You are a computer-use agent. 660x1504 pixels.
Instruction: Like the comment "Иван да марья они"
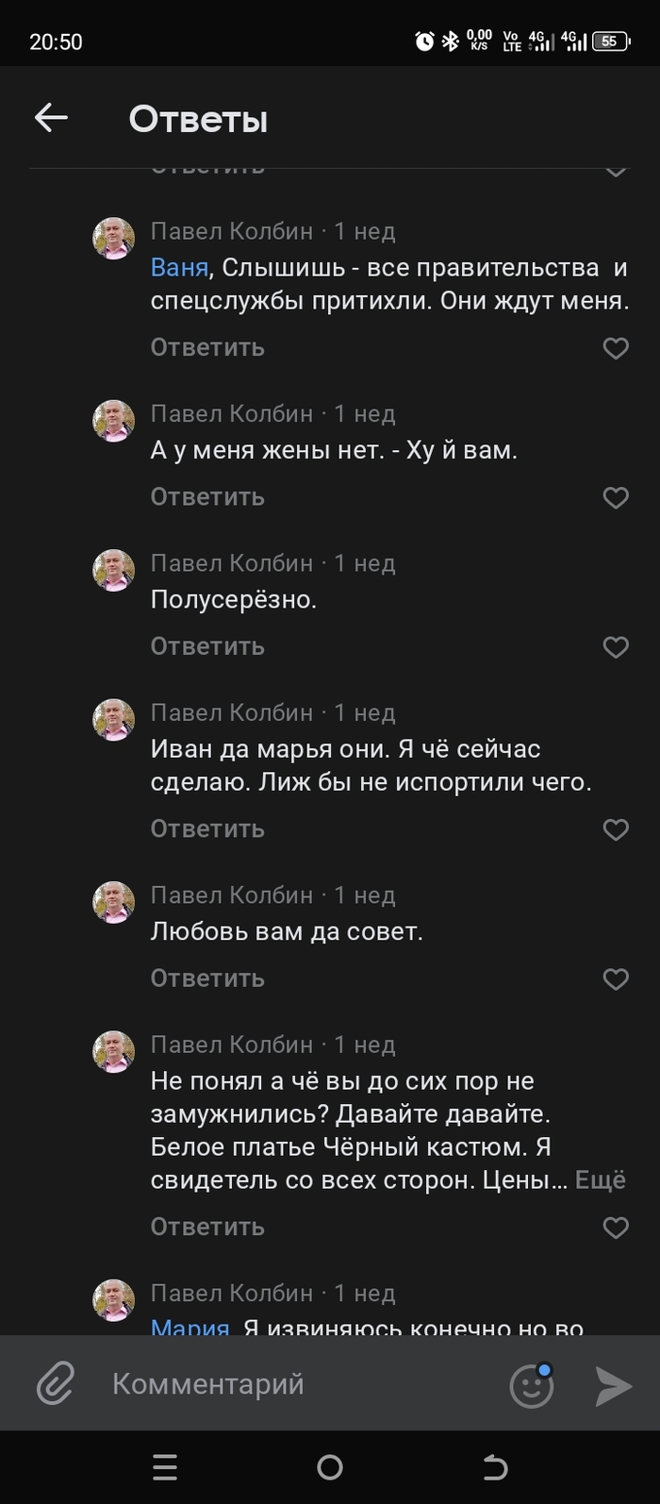(616, 829)
